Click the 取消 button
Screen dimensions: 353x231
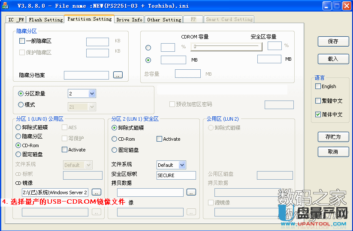tap(333, 152)
